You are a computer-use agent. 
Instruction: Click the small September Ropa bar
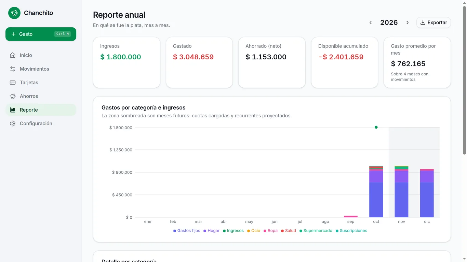[x=351, y=216]
